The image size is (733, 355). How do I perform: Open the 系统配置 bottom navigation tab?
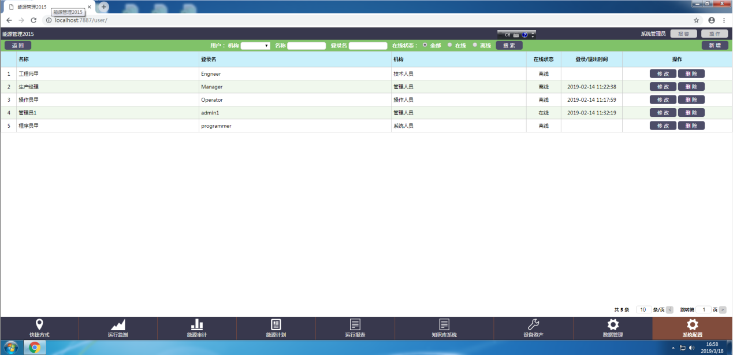click(692, 328)
